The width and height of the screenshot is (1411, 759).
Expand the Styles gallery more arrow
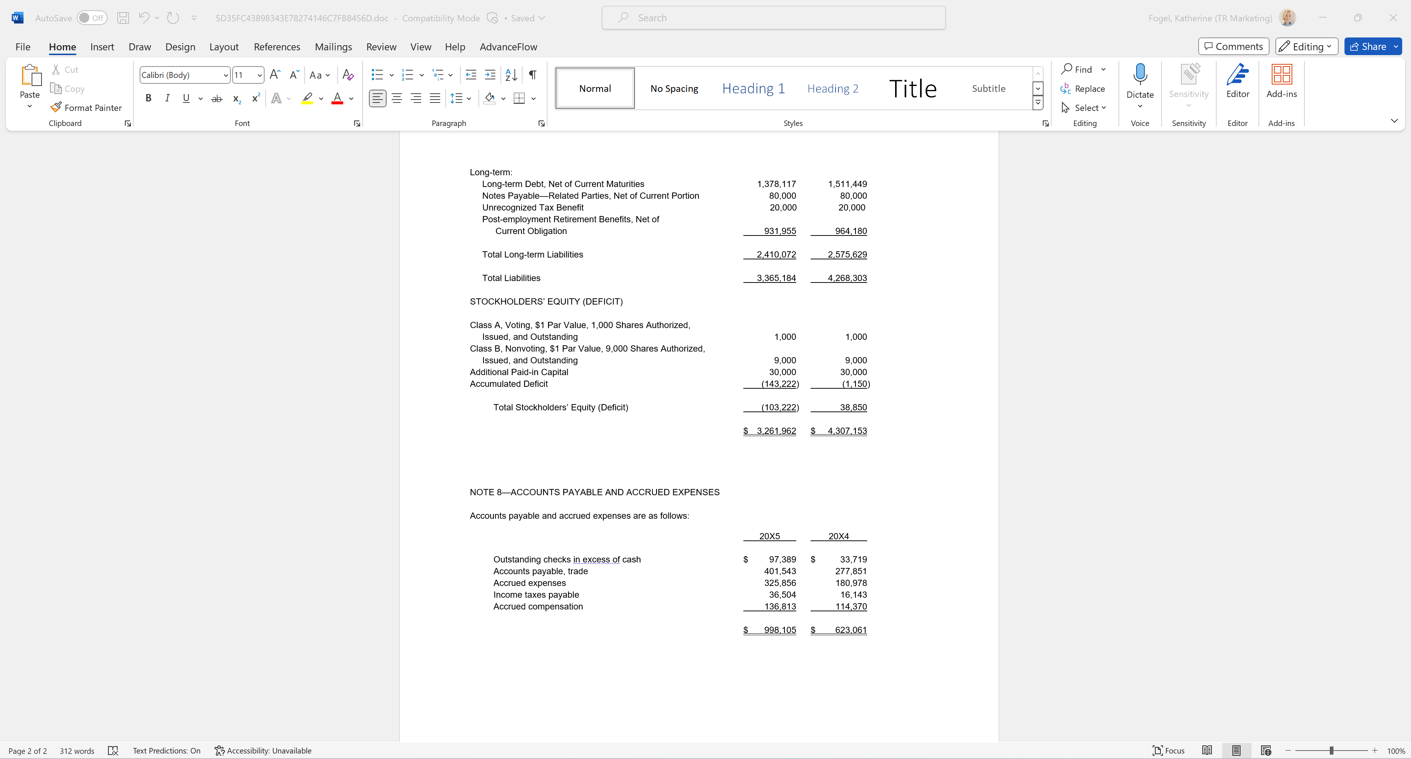(x=1037, y=103)
